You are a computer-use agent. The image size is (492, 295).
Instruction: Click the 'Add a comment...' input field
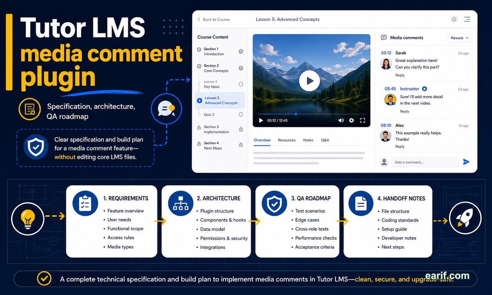(x=425, y=162)
